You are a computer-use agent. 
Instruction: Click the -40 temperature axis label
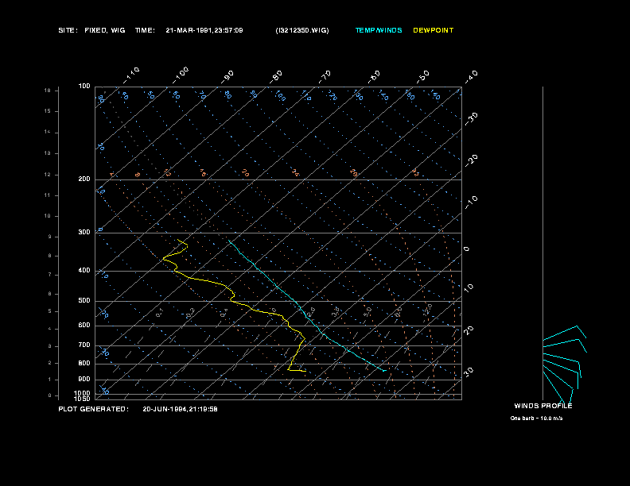(472, 77)
